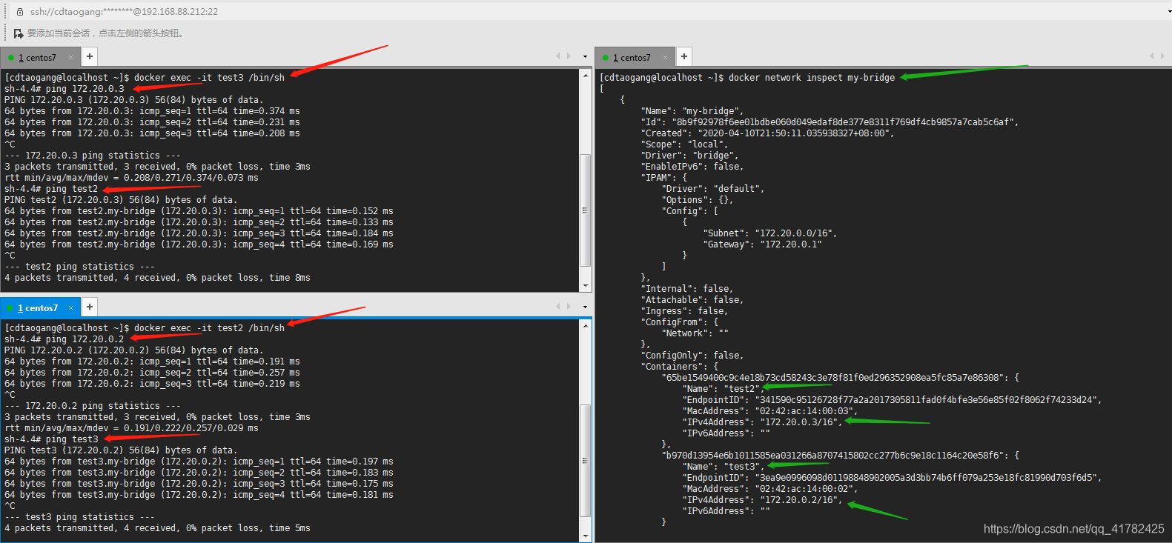
Task: Click bottom-left terminal scrollbar down arrow
Action: point(586,536)
